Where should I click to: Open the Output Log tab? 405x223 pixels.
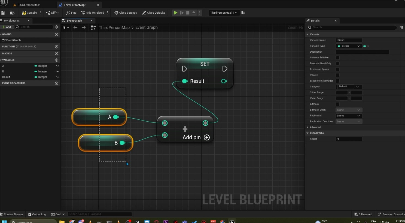click(37, 214)
